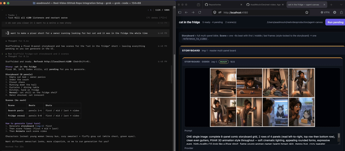Screen dimensions: 345x151
Task: Click the Provider field label
Action: [190, 148]
